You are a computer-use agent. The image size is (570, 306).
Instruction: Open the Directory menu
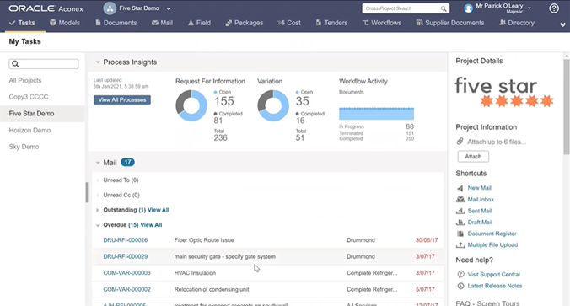517,23
